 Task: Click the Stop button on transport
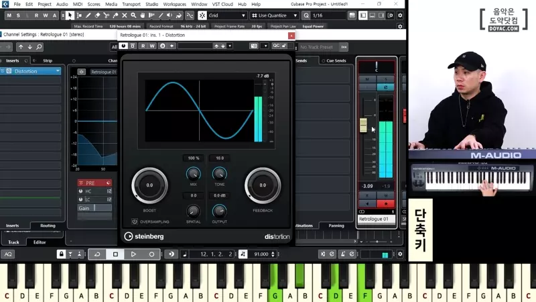pyautogui.click(x=115, y=254)
